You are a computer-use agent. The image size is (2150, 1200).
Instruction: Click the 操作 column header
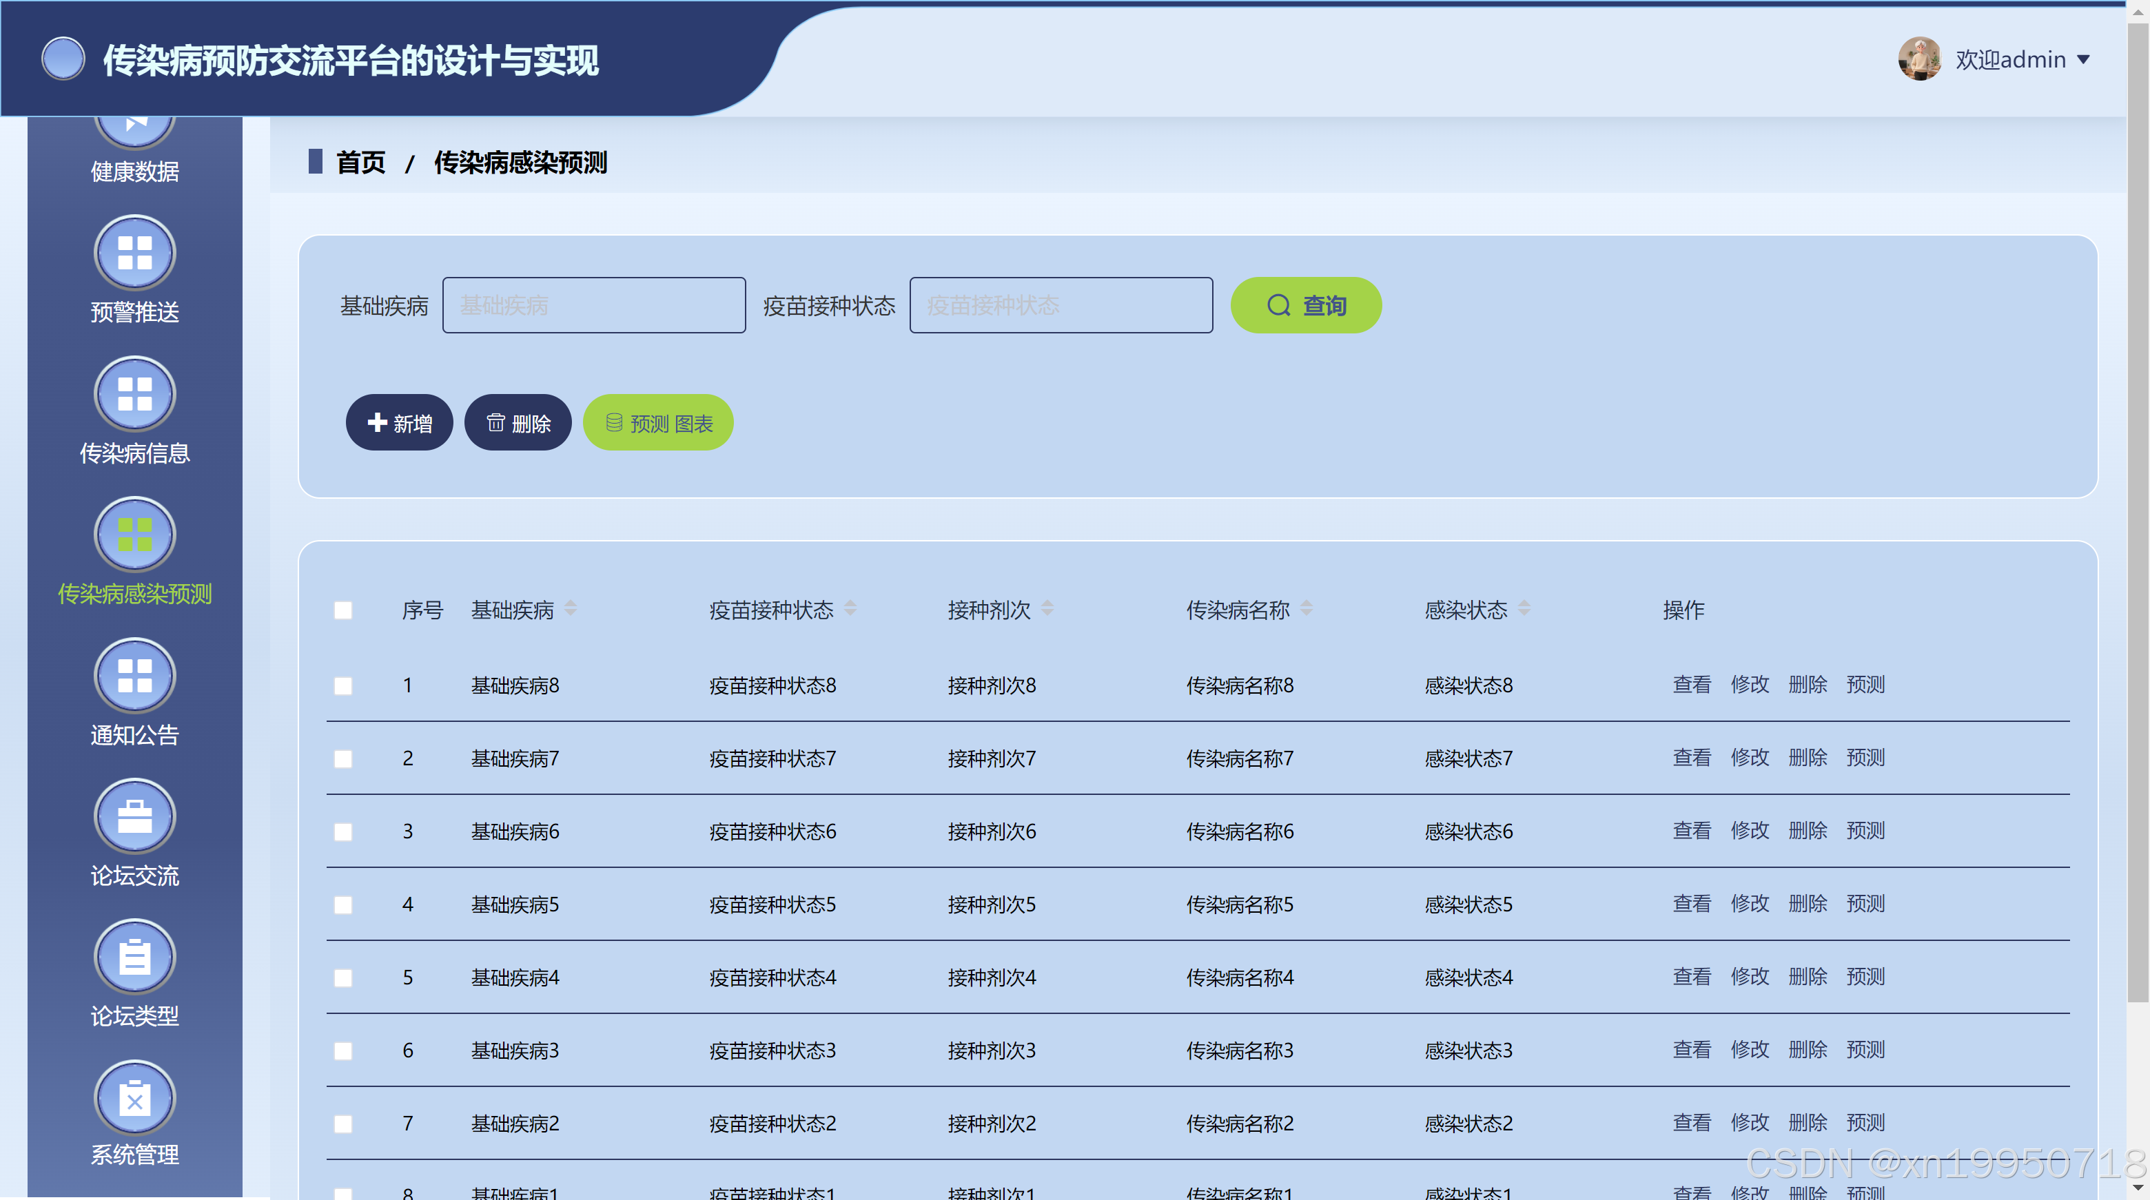(1683, 610)
